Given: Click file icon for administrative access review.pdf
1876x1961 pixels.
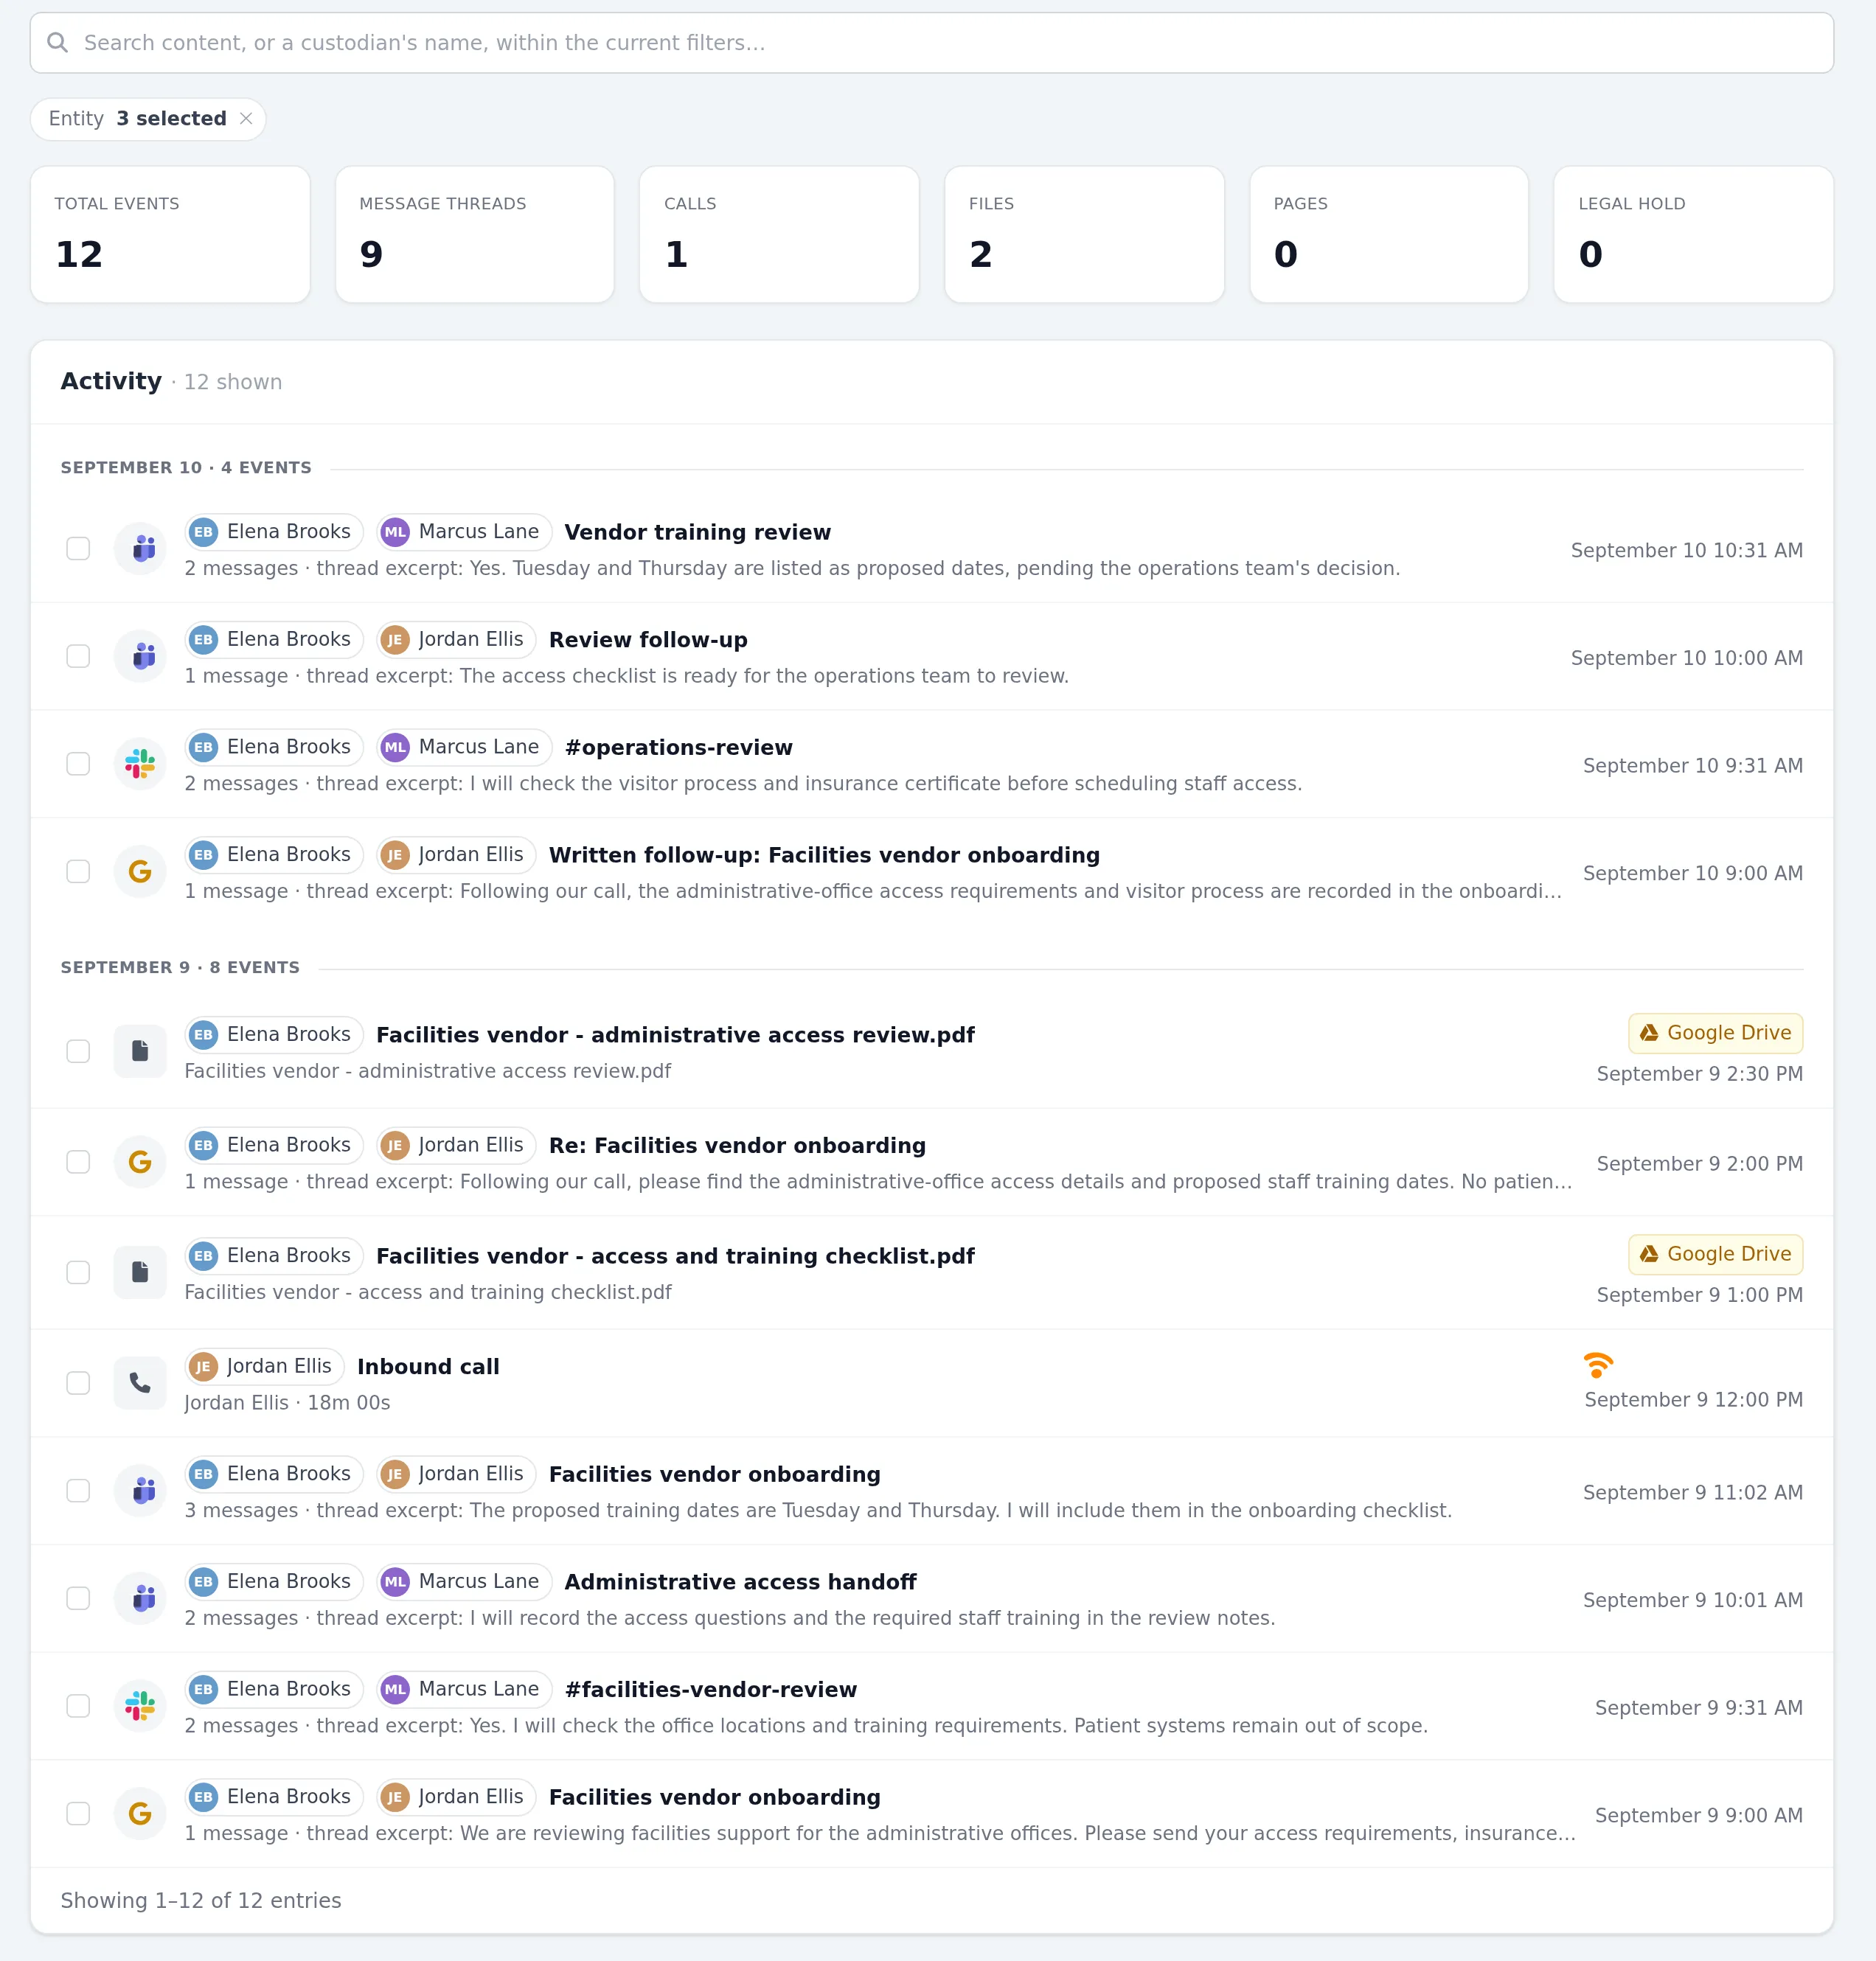Looking at the screenshot, I should pos(140,1051).
